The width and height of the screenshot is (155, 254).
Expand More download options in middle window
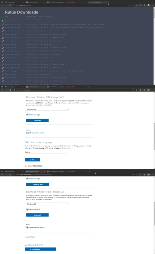[35, 133]
